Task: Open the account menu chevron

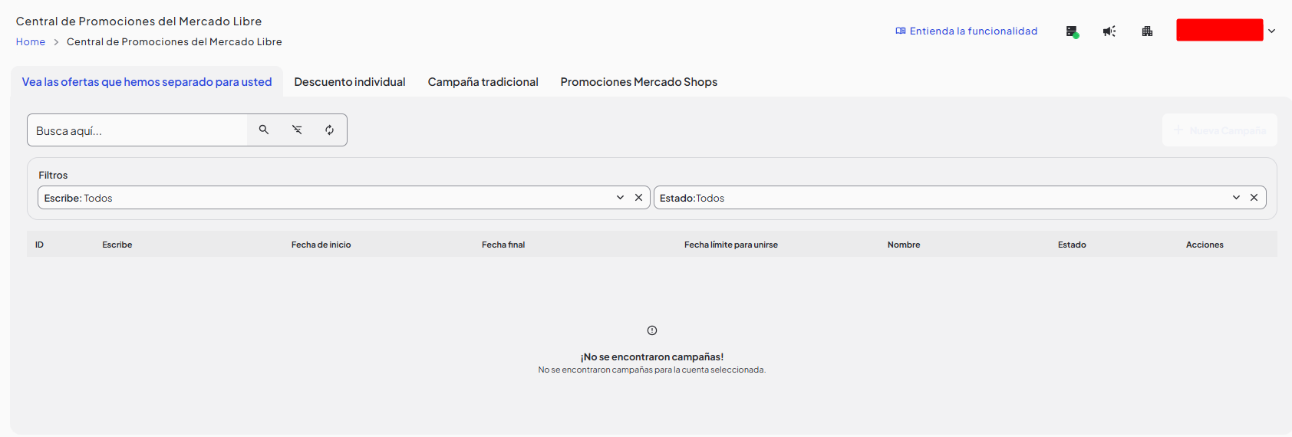Action: (1271, 31)
